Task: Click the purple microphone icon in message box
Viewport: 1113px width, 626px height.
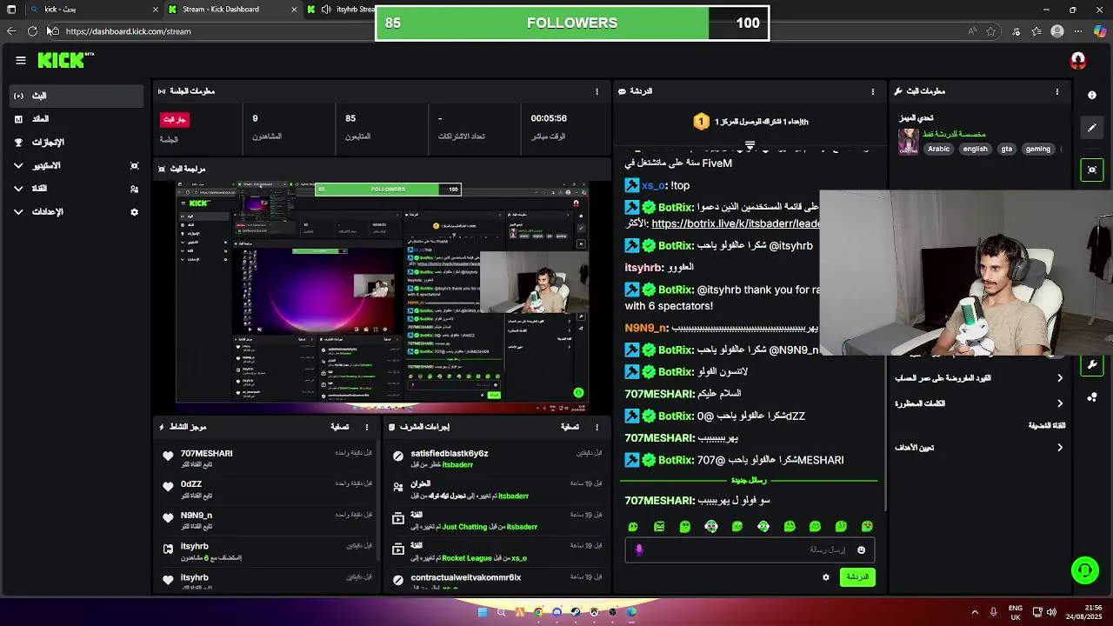Action: click(x=639, y=549)
